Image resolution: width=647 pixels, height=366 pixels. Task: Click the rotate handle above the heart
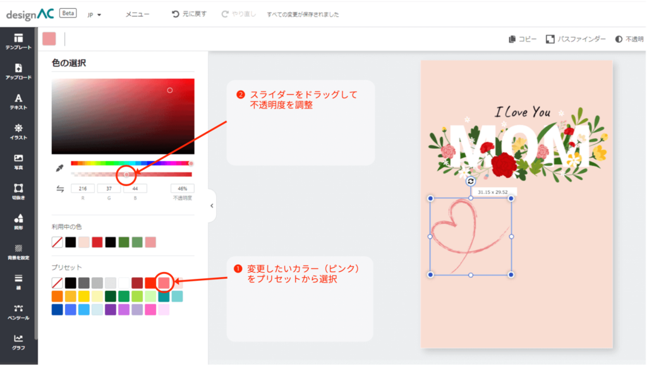tap(470, 181)
